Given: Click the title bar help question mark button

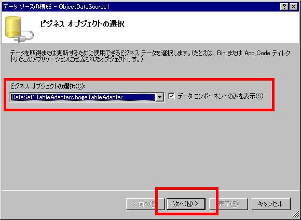Looking at the screenshot, I should [x=285, y=7].
